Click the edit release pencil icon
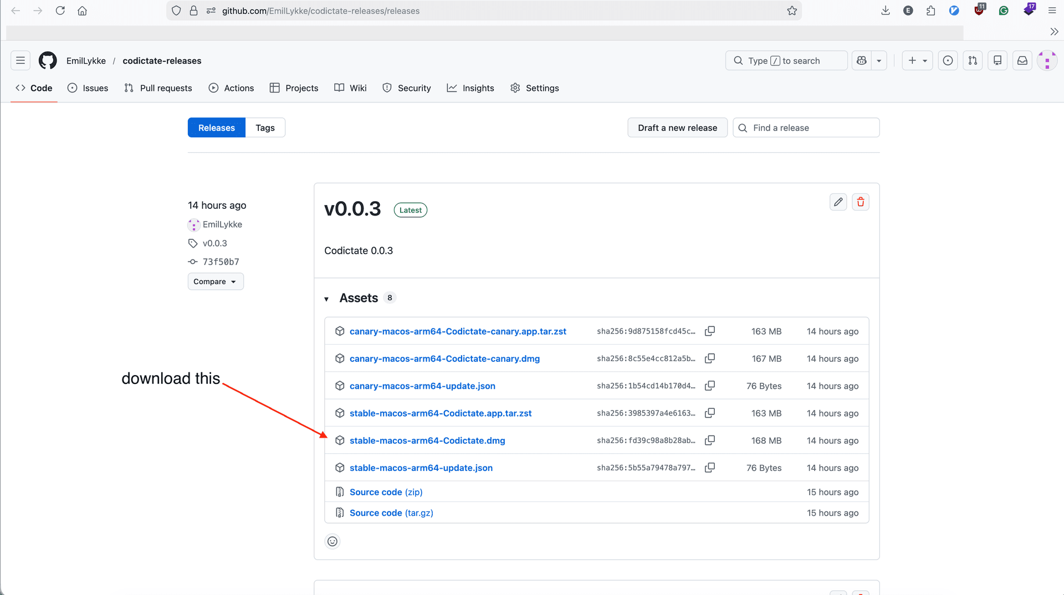The height and width of the screenshot is (595, 1064). tap(838, 202)
